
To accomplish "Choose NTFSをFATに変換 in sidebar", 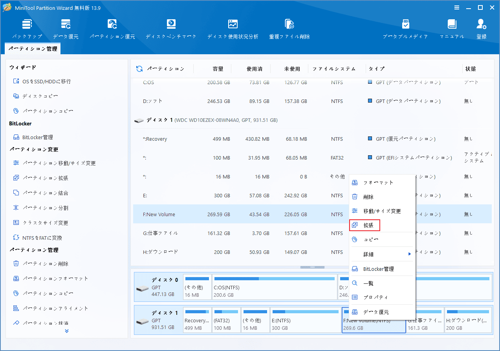I will 37,238.
